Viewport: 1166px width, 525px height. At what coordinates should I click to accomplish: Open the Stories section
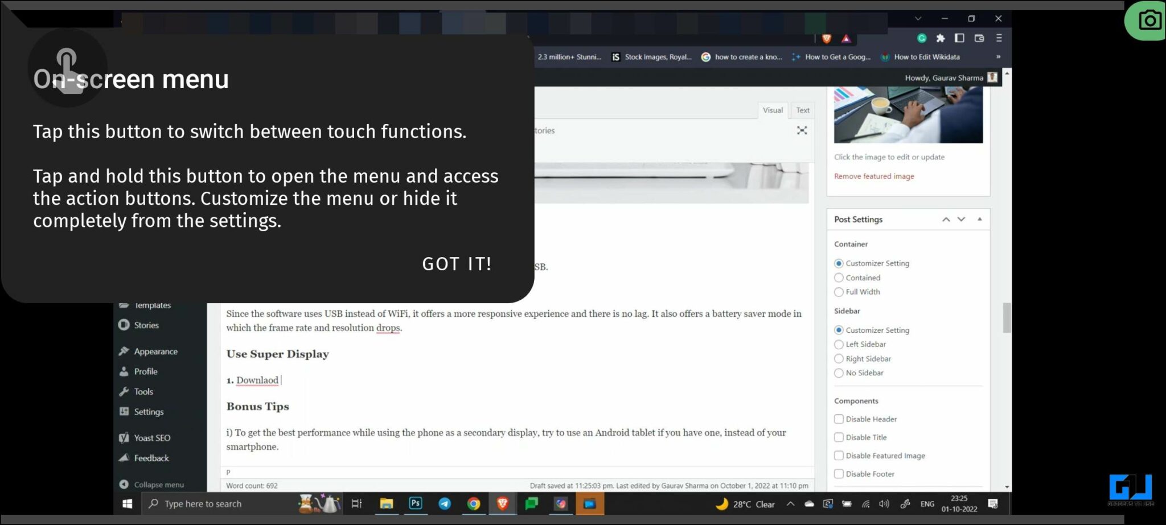[146, 325]
